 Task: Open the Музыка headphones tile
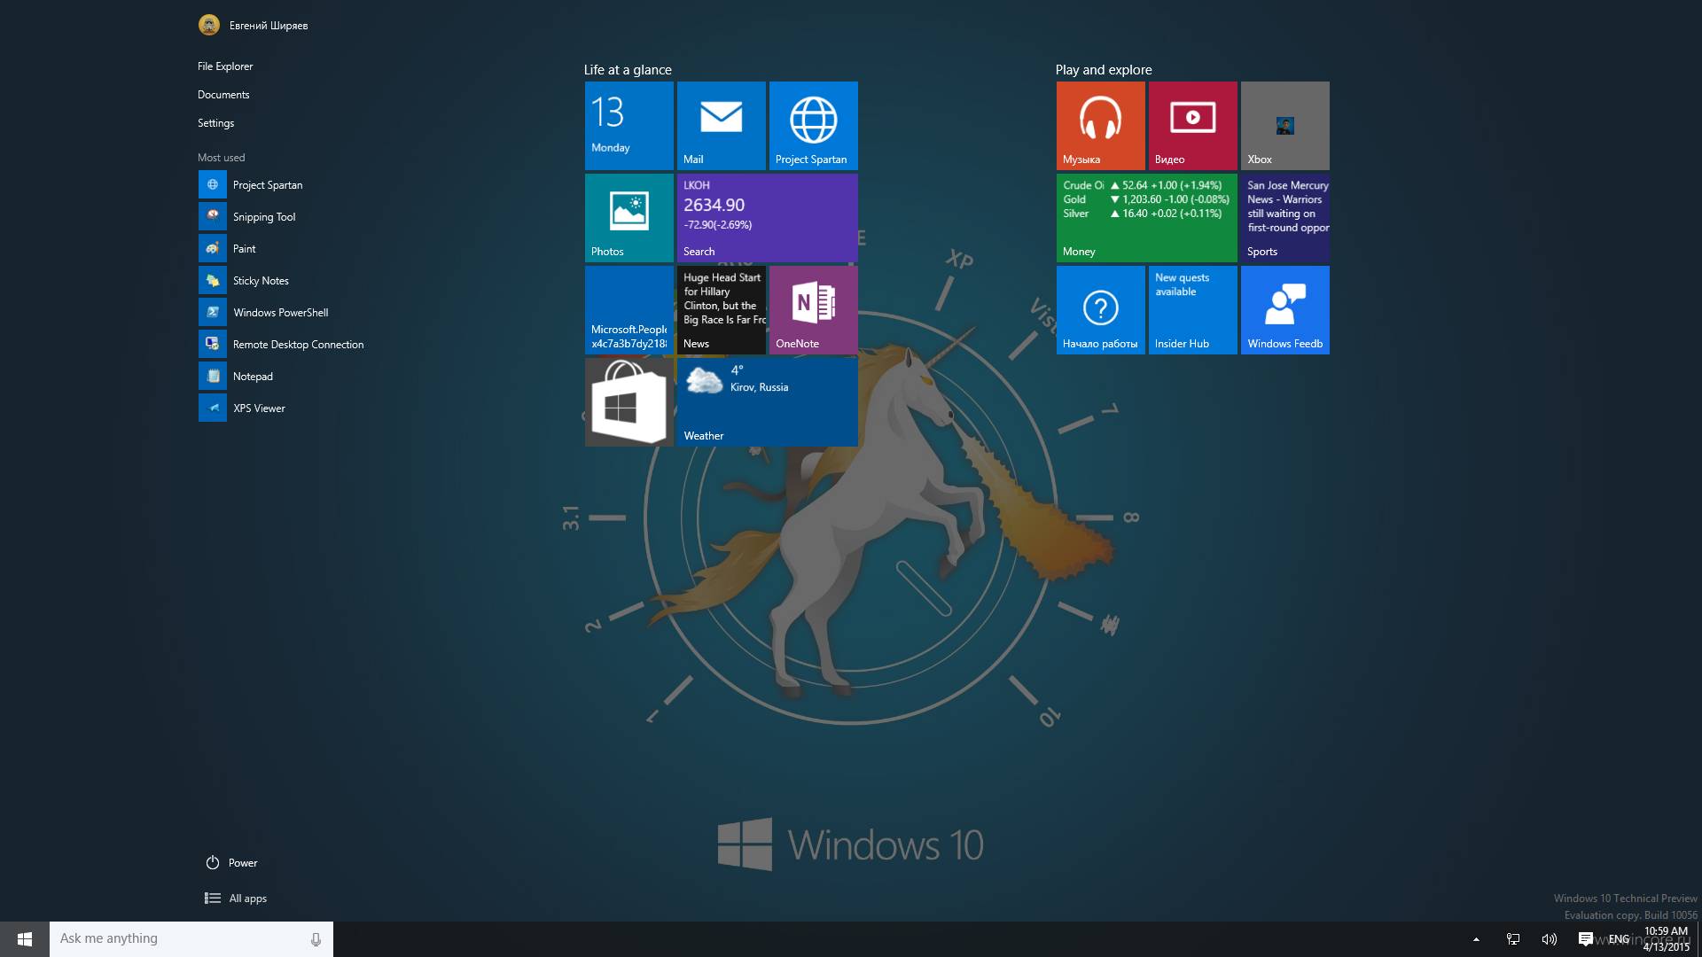[1100, 125]
